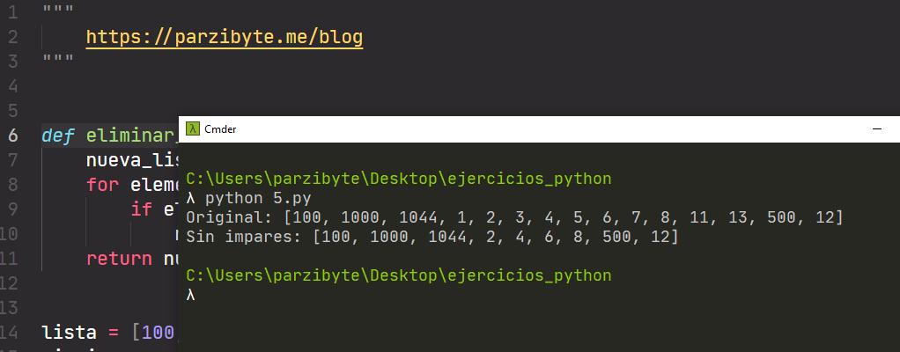Focus the empty lambda prompt at bottom
This screenshot has width=900, height=352.
click(x=191, y=295)
